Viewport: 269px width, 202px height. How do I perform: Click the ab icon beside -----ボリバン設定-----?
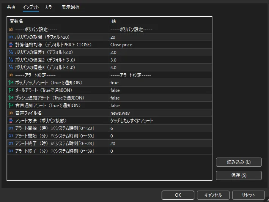[x=11, y=29]
